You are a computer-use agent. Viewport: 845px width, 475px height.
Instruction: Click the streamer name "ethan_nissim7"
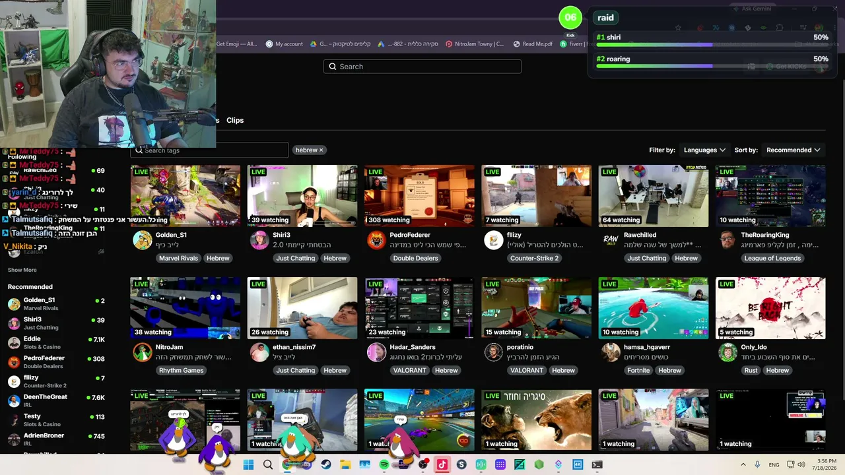point(294,347)
